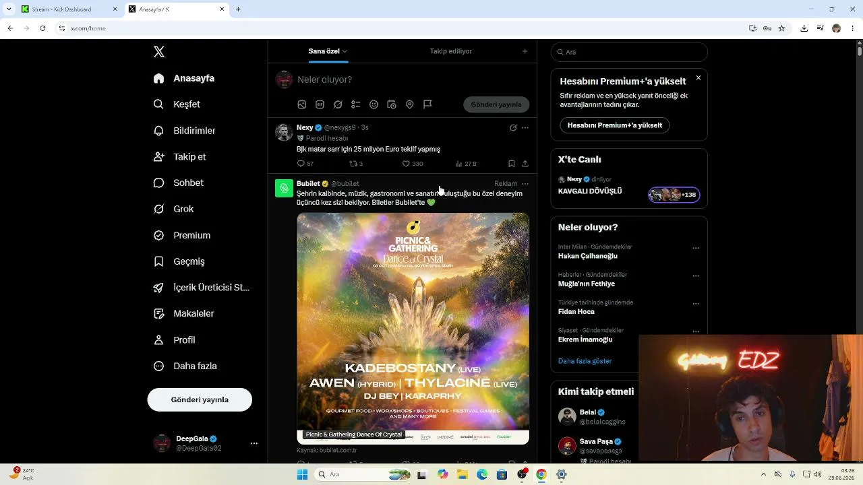Open Profil page from the sidebar
Viewport: 863px width, 485px height.
(x=175, y=339)
